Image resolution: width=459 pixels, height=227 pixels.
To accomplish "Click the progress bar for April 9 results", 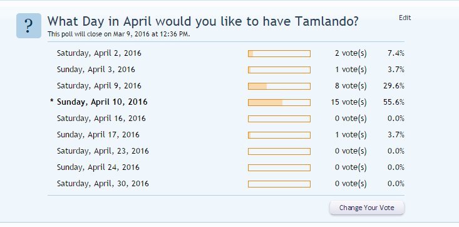I will [x=279, y=87].
